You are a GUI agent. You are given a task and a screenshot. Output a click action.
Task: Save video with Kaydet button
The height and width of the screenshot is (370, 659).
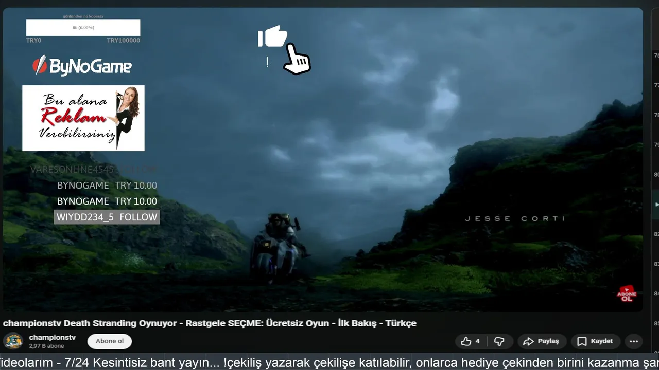coord(595,341)
